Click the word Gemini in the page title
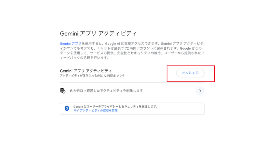The image size is (270, 146). point(69,33)
